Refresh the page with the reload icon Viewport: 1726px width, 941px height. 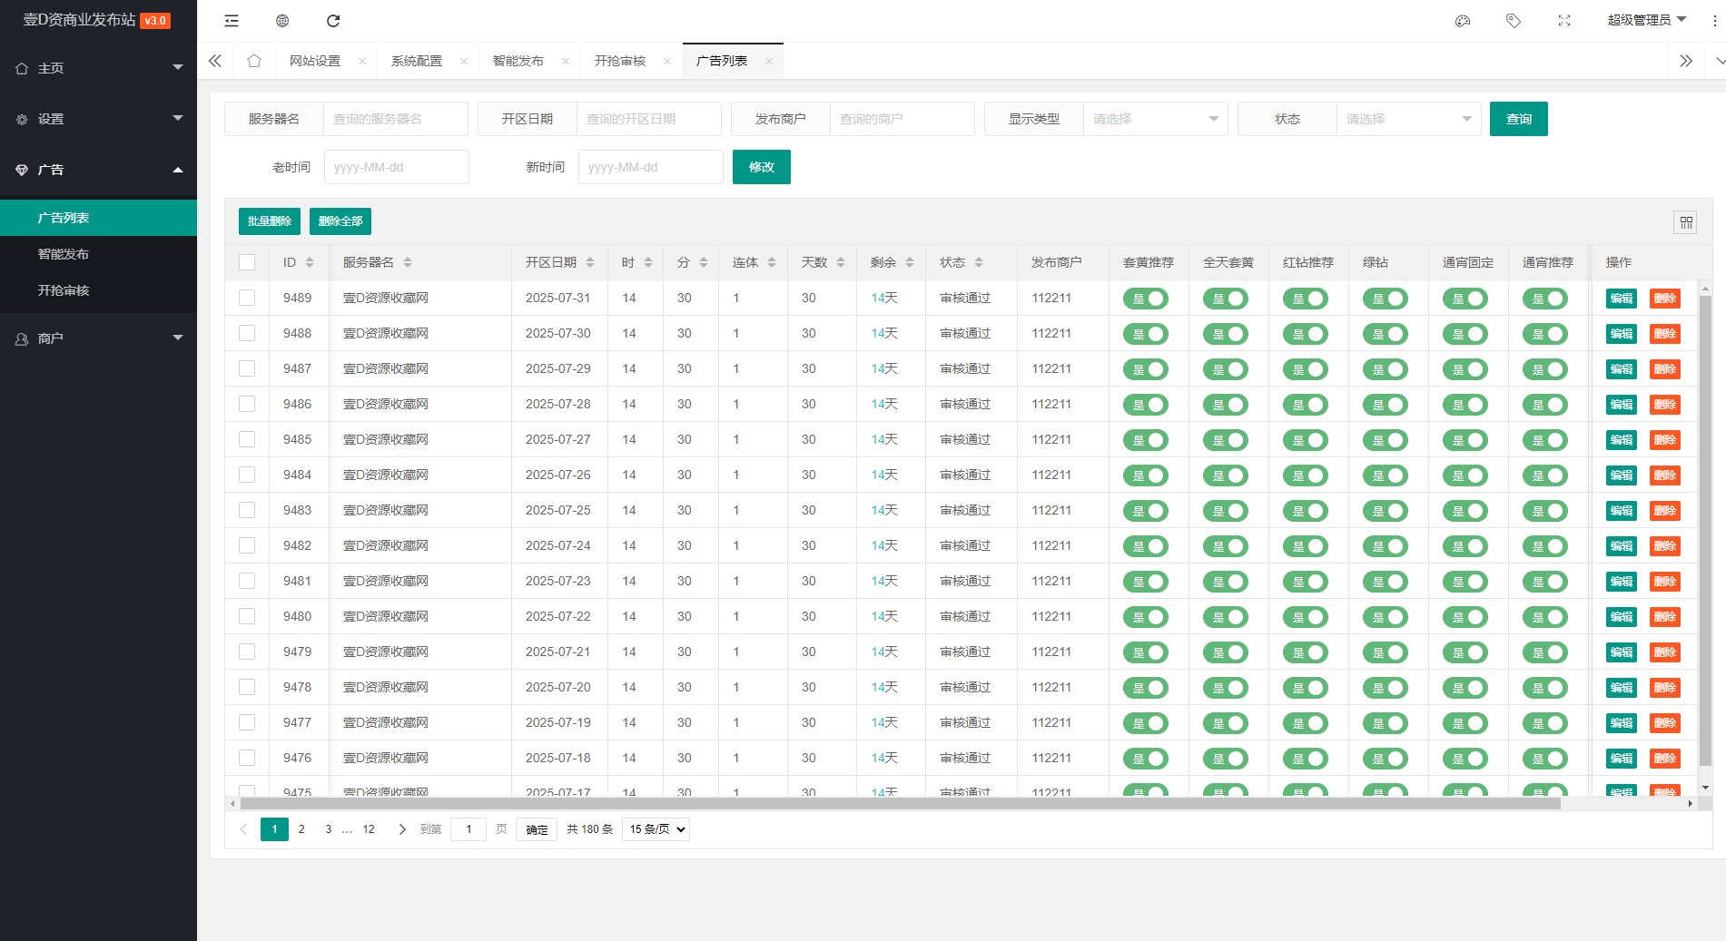(333, 20)
